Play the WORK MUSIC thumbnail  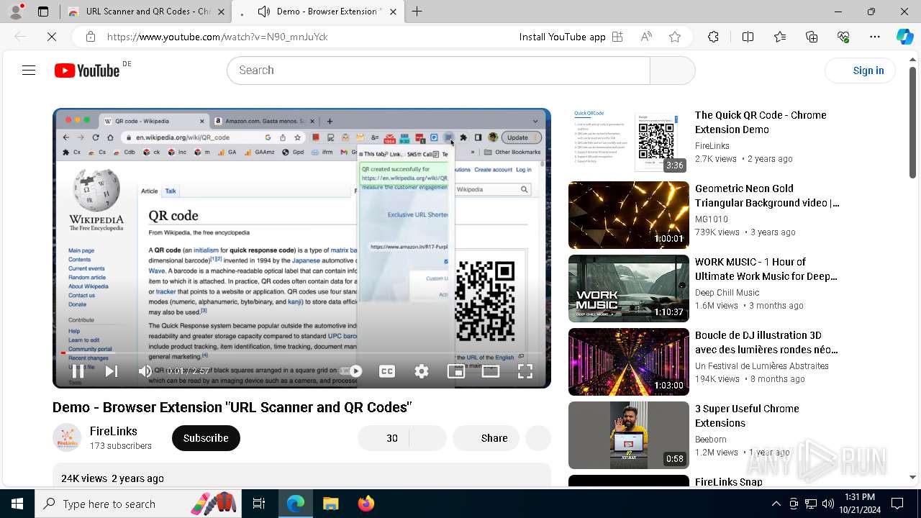pos(629,288)
